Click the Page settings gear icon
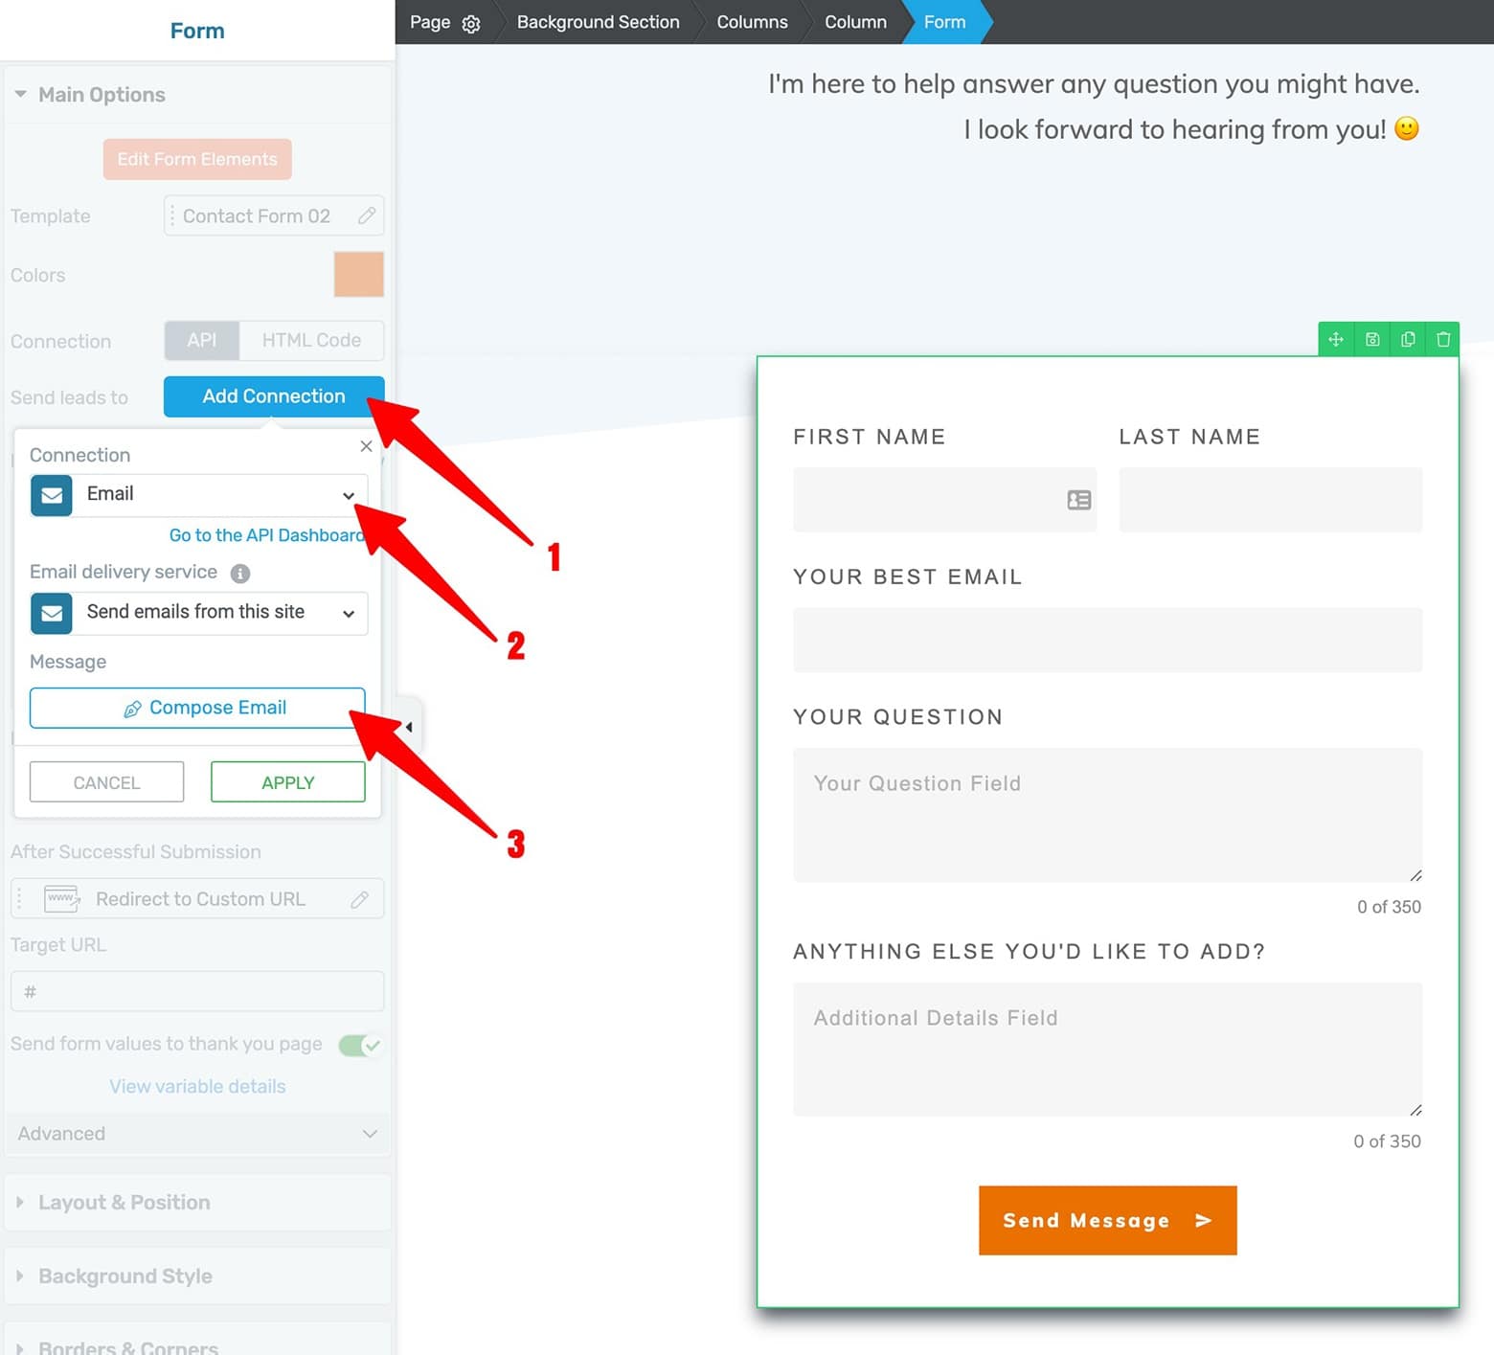Viewport: 1494px width, 1355px height. pyautogui.click(x=471, y=22)
